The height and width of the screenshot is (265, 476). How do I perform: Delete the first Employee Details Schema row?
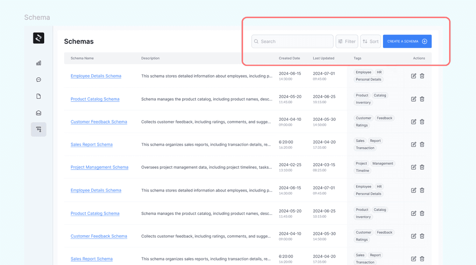tap(422, 76)
